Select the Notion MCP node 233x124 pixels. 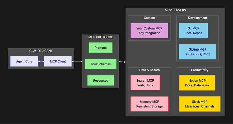click(x=197, y=83)
